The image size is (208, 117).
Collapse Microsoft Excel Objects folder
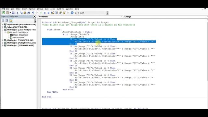pyautogui.click(x=5, y=32)
